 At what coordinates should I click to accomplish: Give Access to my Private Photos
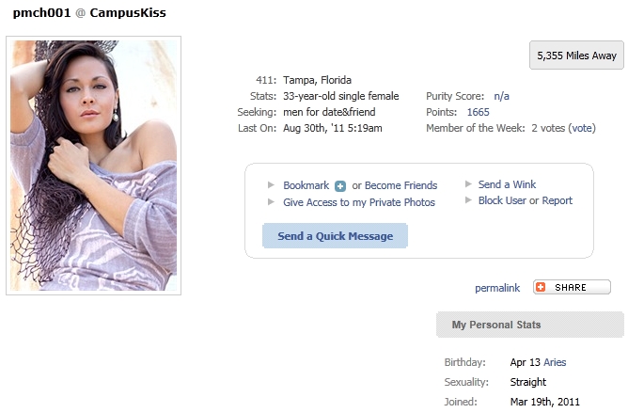[x=359, y=202]
